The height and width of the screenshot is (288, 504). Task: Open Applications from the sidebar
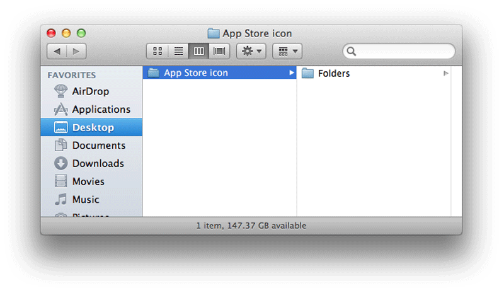click(x=101, y=110)
